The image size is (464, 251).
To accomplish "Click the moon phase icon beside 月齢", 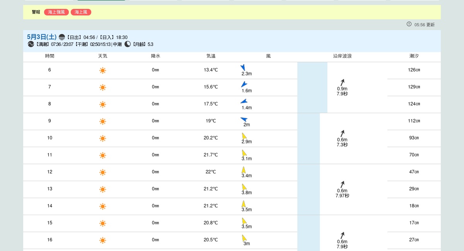I will [x=128, y=44].
